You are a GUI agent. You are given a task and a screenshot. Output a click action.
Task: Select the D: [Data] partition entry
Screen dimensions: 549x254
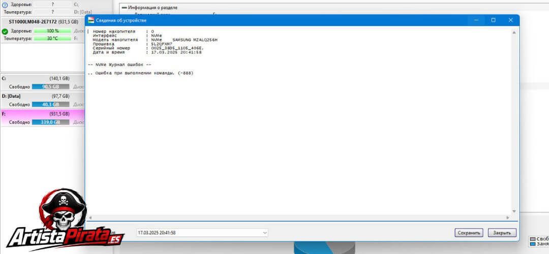point(42,101)
